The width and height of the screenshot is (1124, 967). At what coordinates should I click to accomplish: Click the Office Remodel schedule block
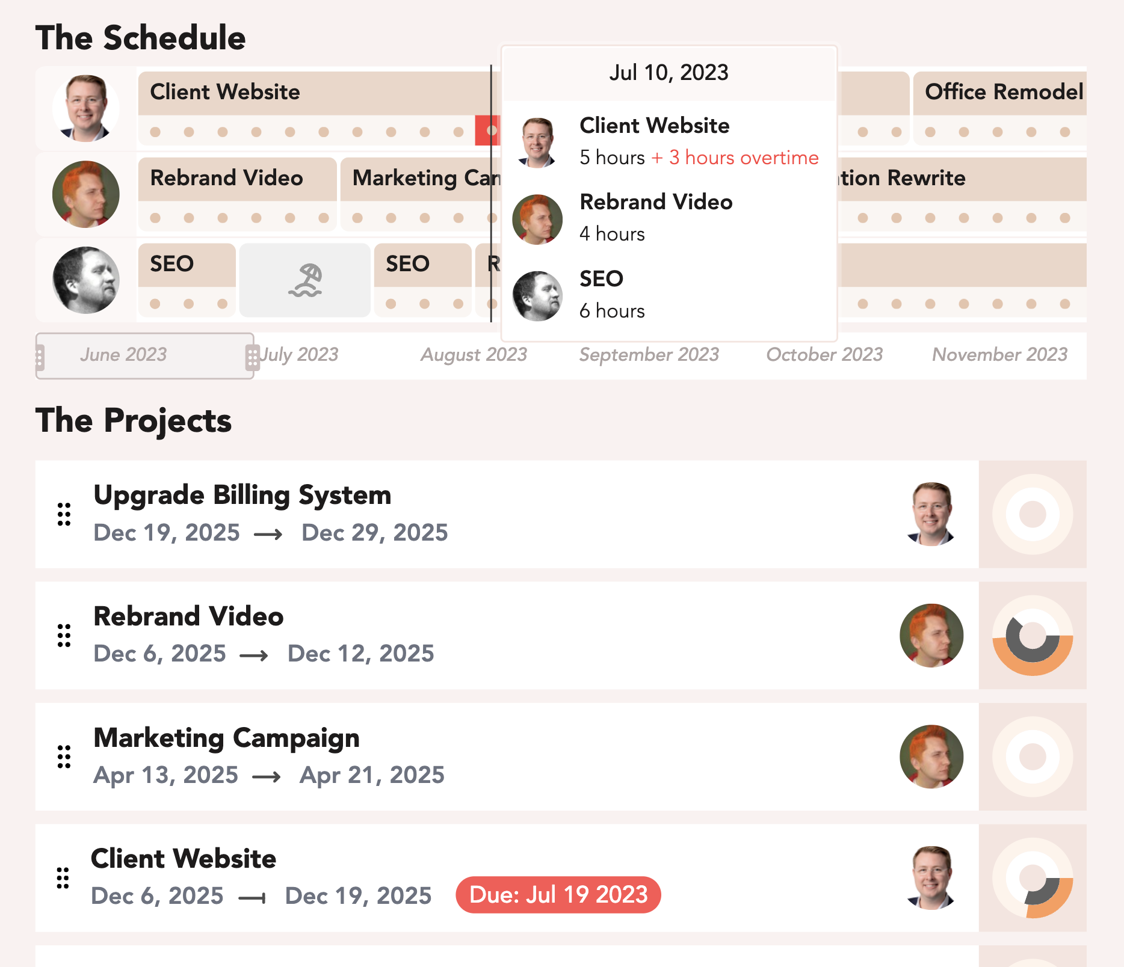[1002, 92]
